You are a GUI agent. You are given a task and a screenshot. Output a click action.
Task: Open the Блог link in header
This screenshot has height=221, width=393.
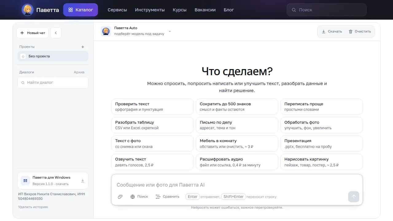(229, 10)
